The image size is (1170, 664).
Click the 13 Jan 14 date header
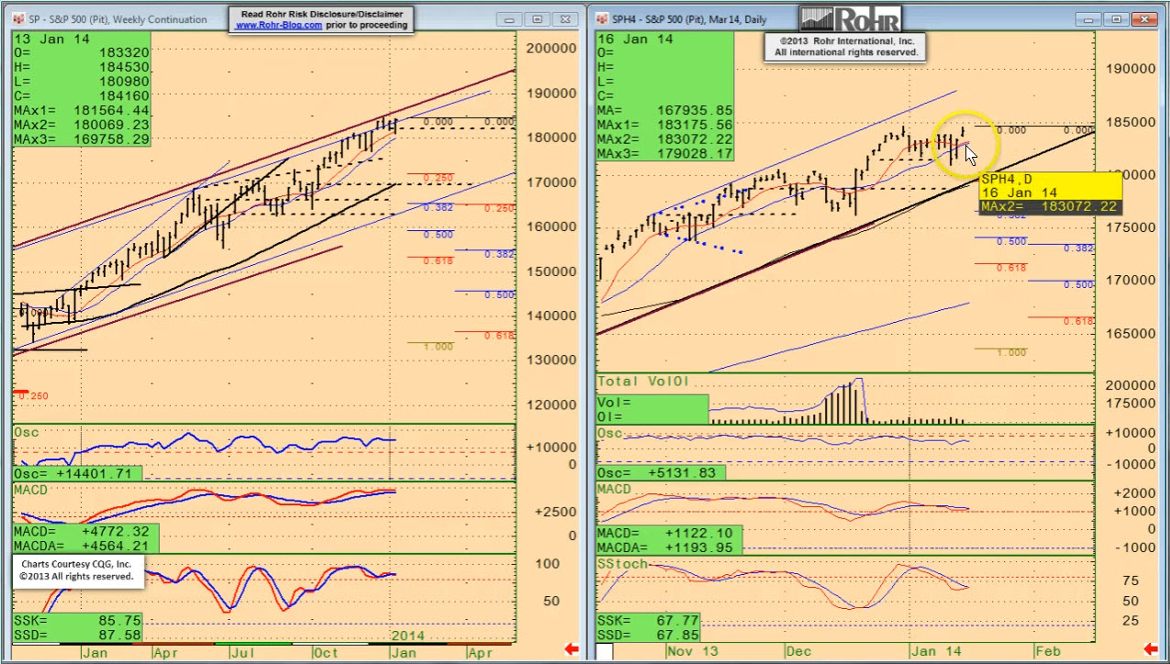(39, 39)
